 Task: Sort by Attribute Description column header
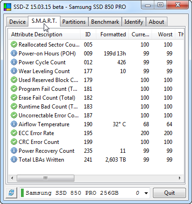(x=44, y=34)
